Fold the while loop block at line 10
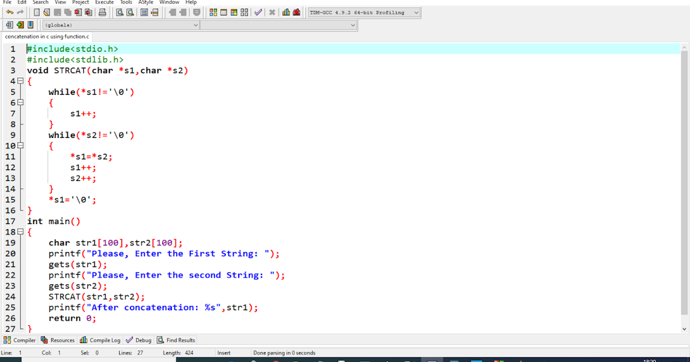690x362 pixels. 20,145
